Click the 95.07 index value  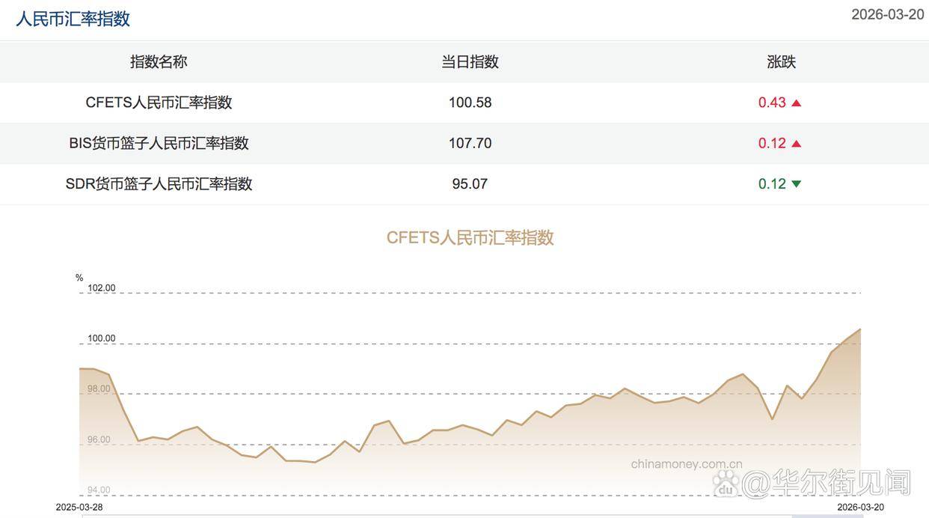pyautogui.click(x=470, y=183)
